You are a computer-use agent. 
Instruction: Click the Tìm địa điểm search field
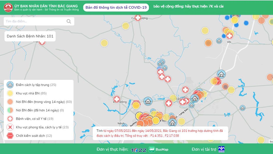pos(39,21)
